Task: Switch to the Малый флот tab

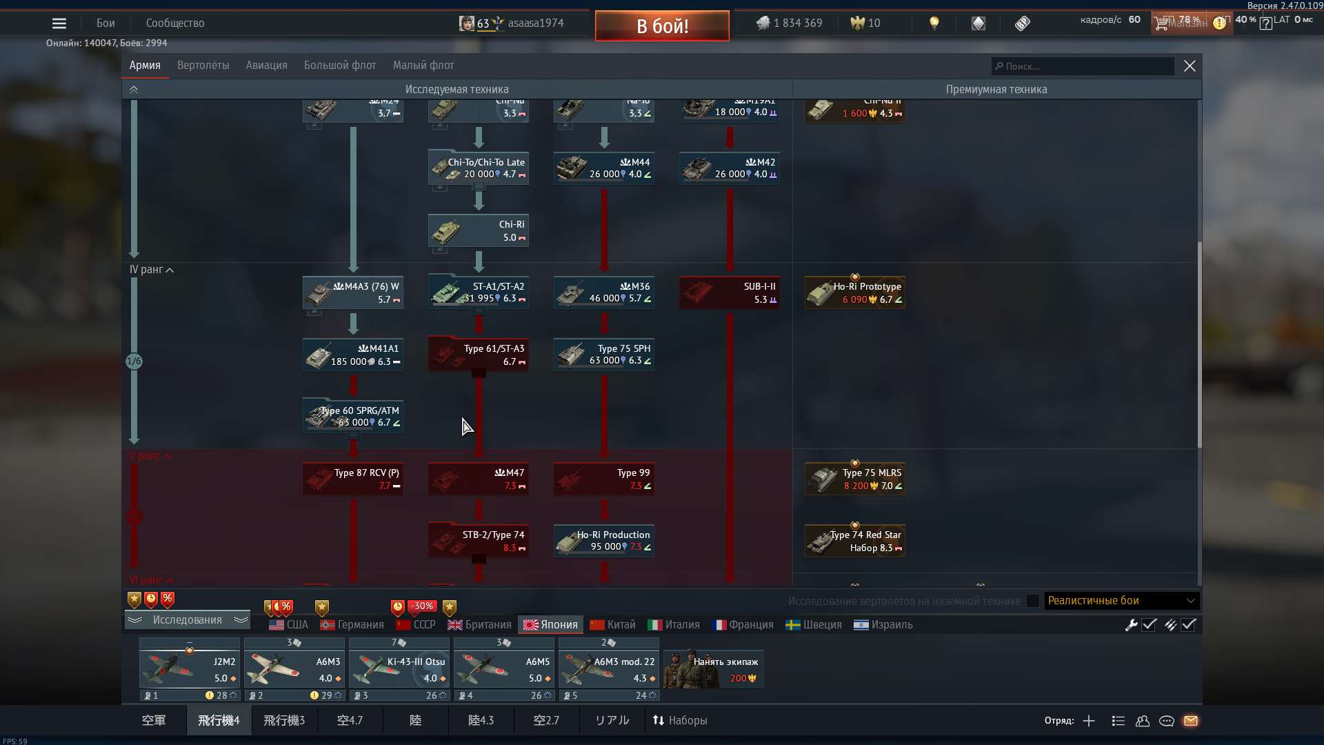Action: click(x=423, y=66)
